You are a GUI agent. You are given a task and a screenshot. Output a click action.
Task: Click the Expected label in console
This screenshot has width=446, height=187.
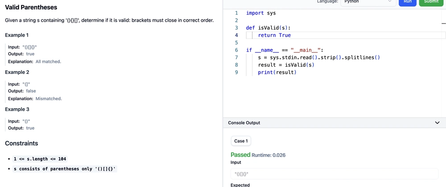[x=240, y=185]
